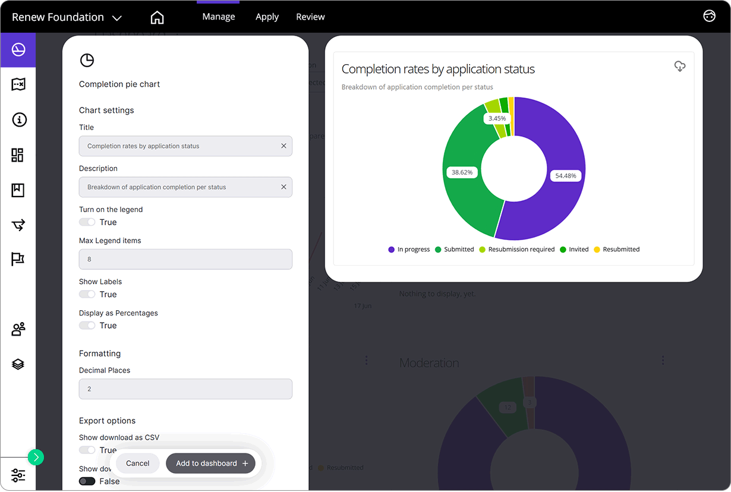Click the 3.45% chart label
Screen dimensions: 731x492
click(497, 118)
